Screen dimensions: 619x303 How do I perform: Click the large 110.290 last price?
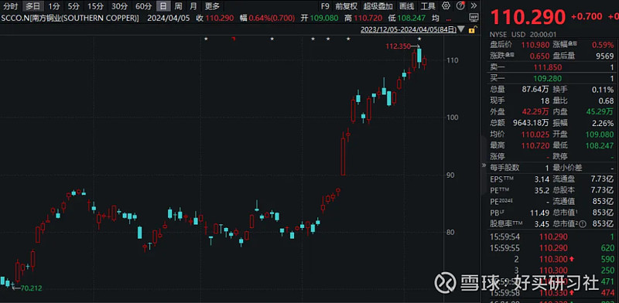click(x=528, y=17)
